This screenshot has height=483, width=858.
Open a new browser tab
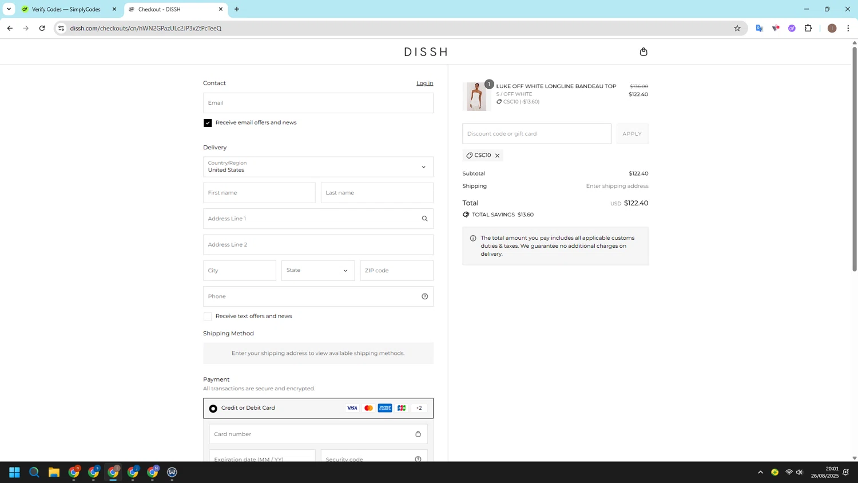click(237, 9)
